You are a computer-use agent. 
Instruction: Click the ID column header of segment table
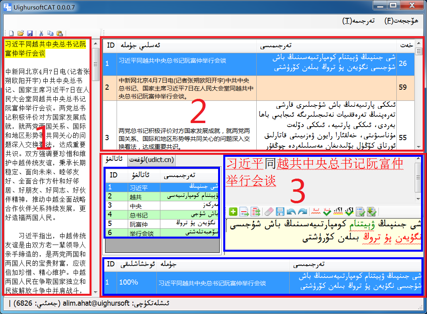pyautogui.click(x=110, y=45)
